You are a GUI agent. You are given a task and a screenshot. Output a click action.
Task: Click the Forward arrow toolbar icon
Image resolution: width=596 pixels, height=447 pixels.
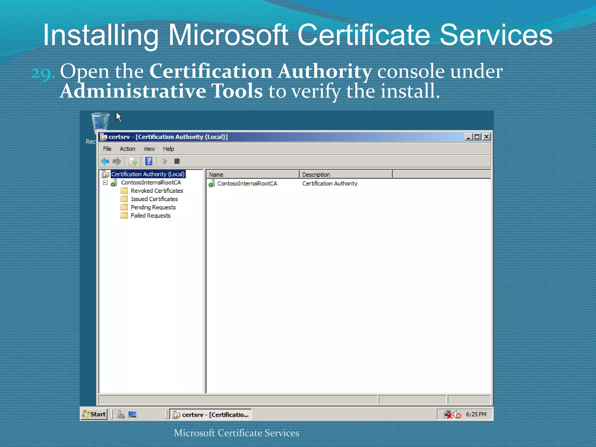pyautogui.click(x=117, y=161)
